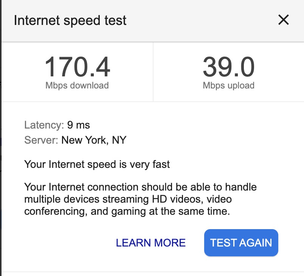Click the 170.4 download speed number
The width and height of the screenshot is (304, 276).
(x=78, y=67)
